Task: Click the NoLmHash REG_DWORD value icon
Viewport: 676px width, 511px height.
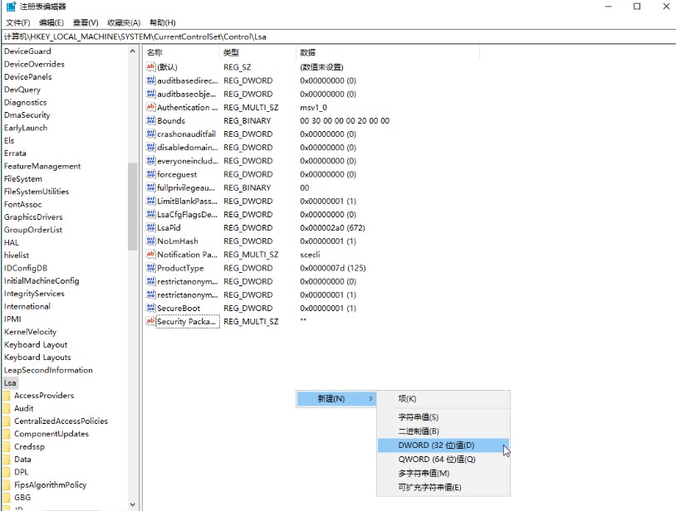Action: click(x=152, y=241)
